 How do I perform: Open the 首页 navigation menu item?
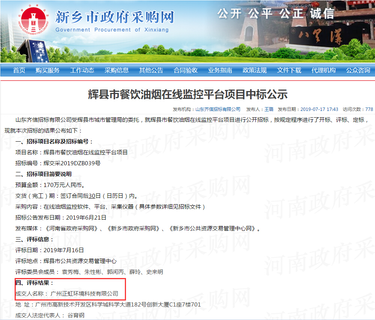tap(19, 70)
